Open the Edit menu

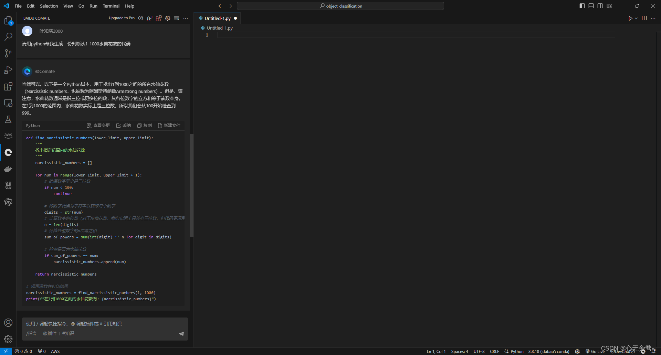click(31, 6)
